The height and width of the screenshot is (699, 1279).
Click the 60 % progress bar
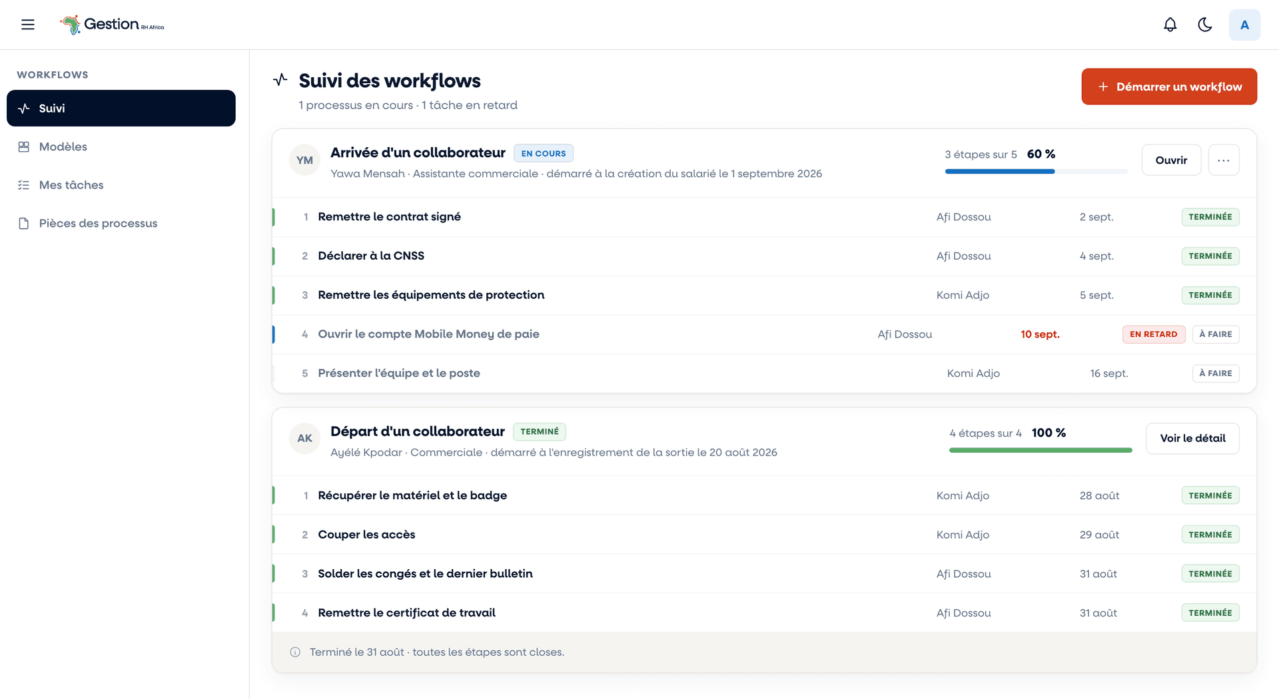(x=1036, y=171)
